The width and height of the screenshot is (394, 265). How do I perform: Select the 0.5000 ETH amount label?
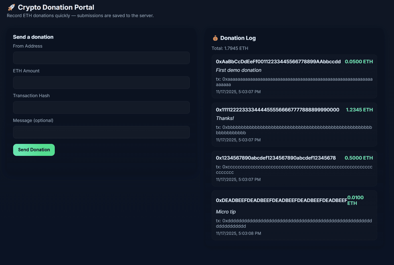coord(359,158)
